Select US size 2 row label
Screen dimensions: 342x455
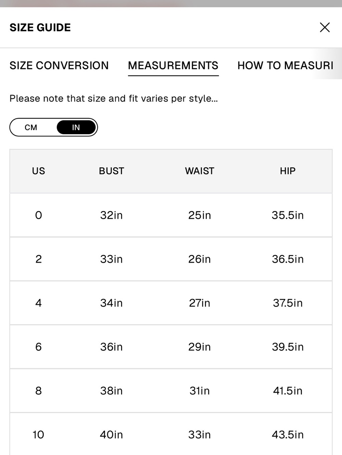[39, 259]
